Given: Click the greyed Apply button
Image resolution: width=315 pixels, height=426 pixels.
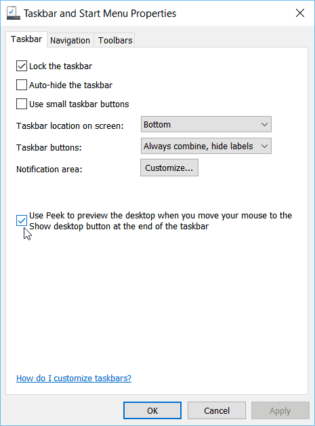Looking at the screenshot, I should click(x=280, y=410).
